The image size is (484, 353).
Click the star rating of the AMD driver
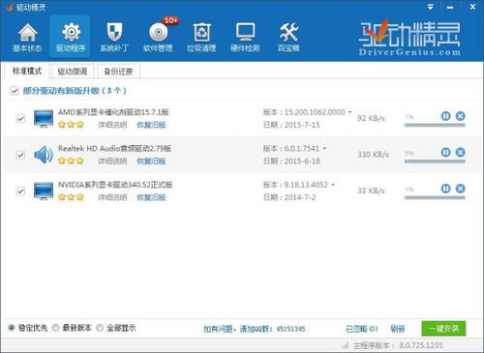(71, 125)
